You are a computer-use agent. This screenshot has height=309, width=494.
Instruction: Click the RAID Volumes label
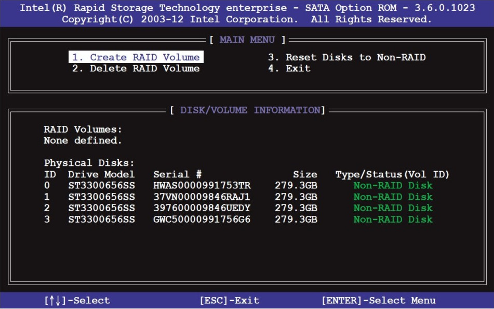coord(83,130)
